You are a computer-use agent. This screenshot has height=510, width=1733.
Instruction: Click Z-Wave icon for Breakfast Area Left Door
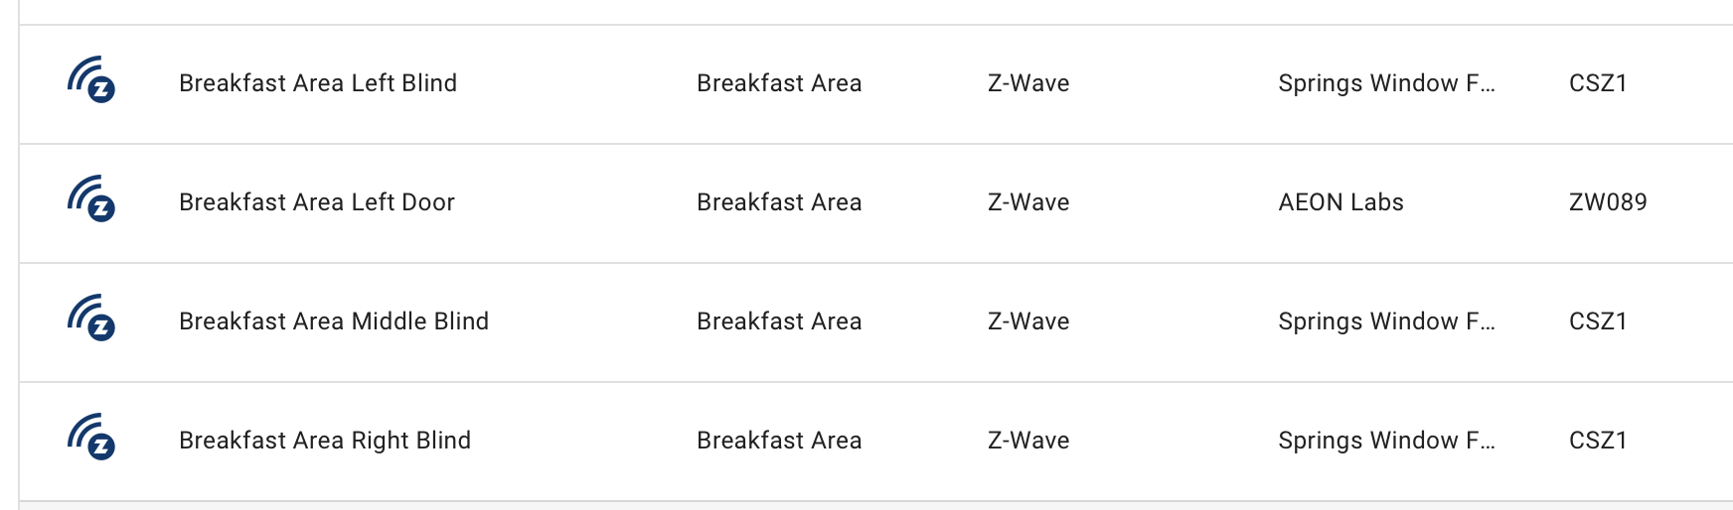[91, 199]
